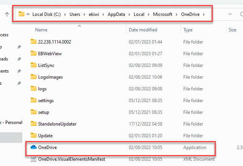The height and width of the screenshot is (166, 243).
Task: Click the LogoImages folder name
Action: 50,77
